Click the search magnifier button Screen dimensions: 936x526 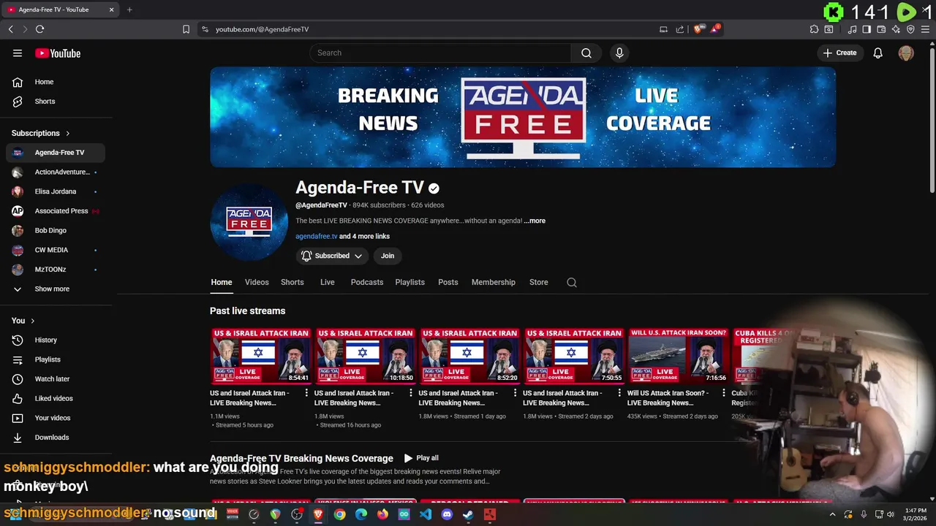click(586, 53)
